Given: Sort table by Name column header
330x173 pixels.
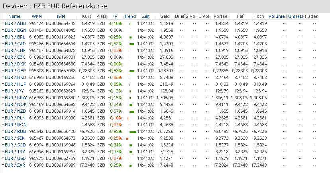Looking at the screenshot, I should click(14, 16).
